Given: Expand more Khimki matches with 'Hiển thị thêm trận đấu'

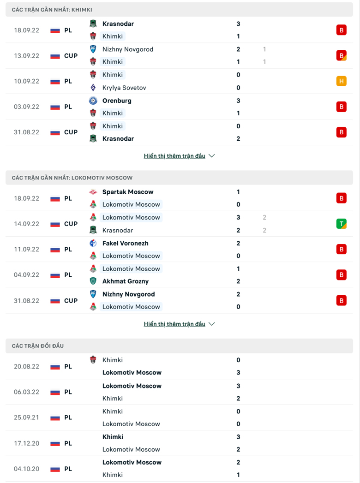Looking at the screenshot, I should pyautogui.click(x=174, y=156).
